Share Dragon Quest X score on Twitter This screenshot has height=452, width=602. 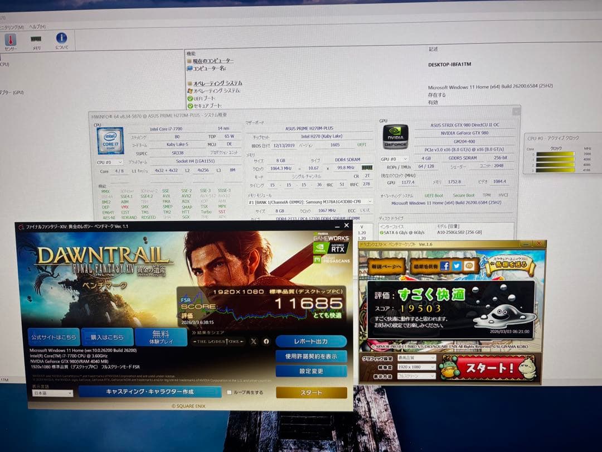coord(457,266)
